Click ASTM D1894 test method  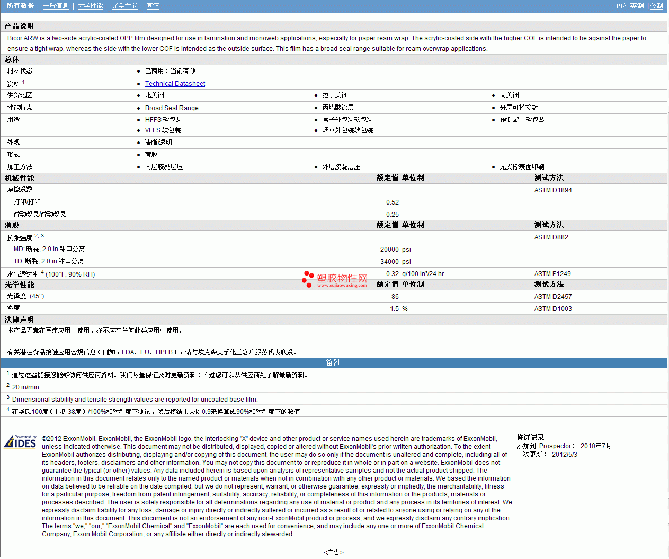point(553,190)
